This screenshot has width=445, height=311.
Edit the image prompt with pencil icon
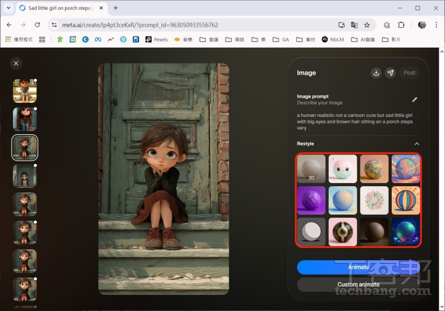tap(415, 100)
